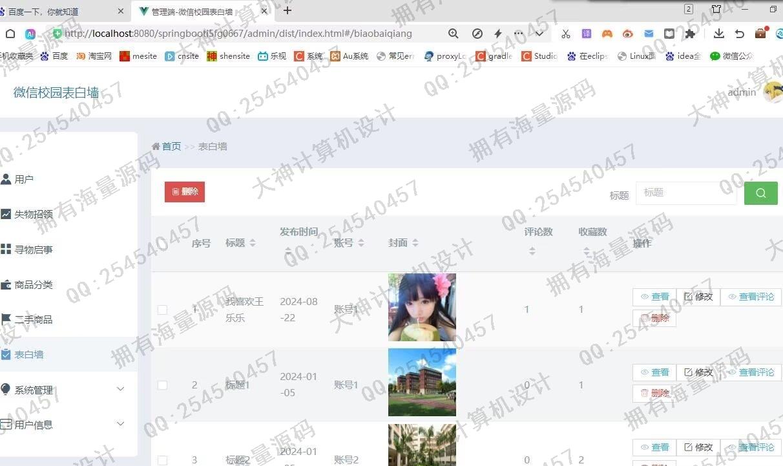
Task: Click 修改 for the 我喜欢王乐乐 row
Action: pyautogui.click(x=698, y=297)
